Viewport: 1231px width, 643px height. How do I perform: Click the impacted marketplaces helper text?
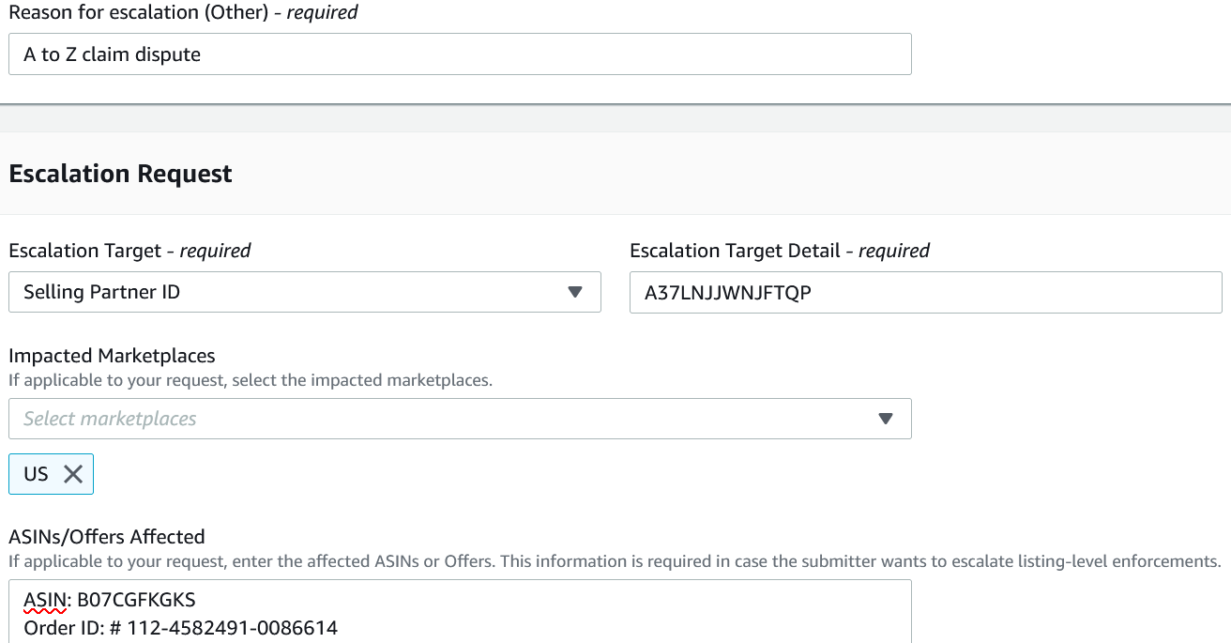pyautogui.click(x=250, y=380)
